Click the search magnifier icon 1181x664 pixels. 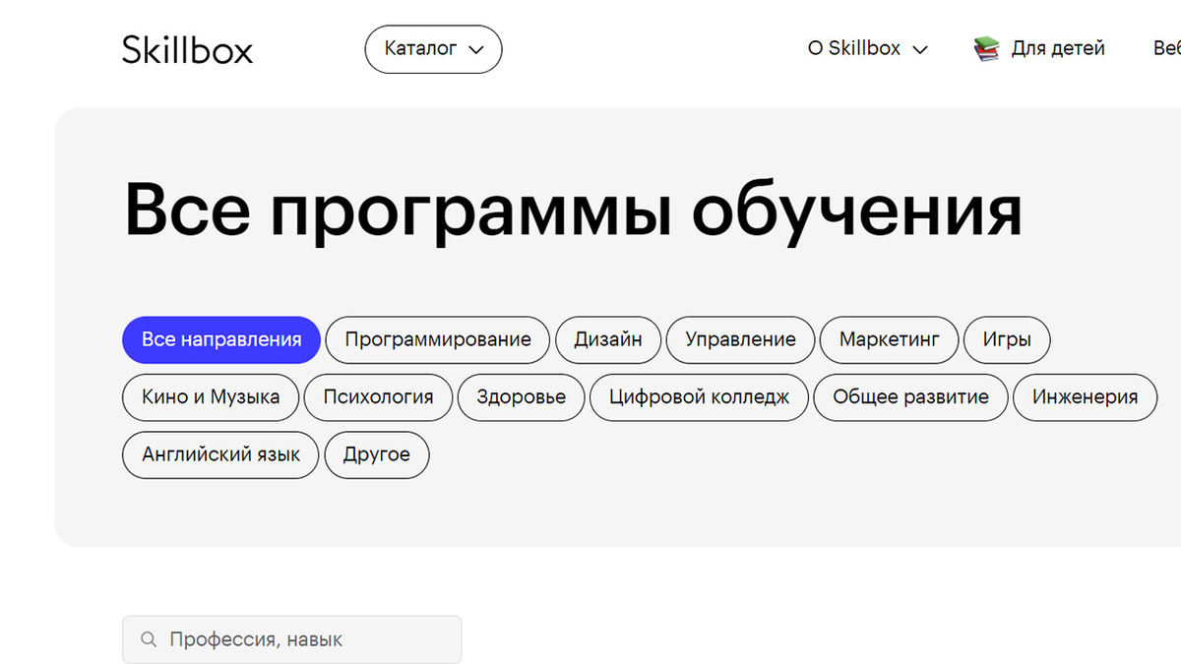pyautogui.click(x=149, y=639)
